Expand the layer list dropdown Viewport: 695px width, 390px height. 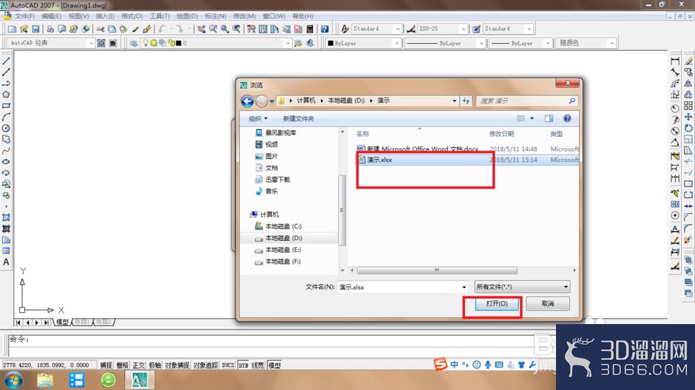click(x=288, y=44)
